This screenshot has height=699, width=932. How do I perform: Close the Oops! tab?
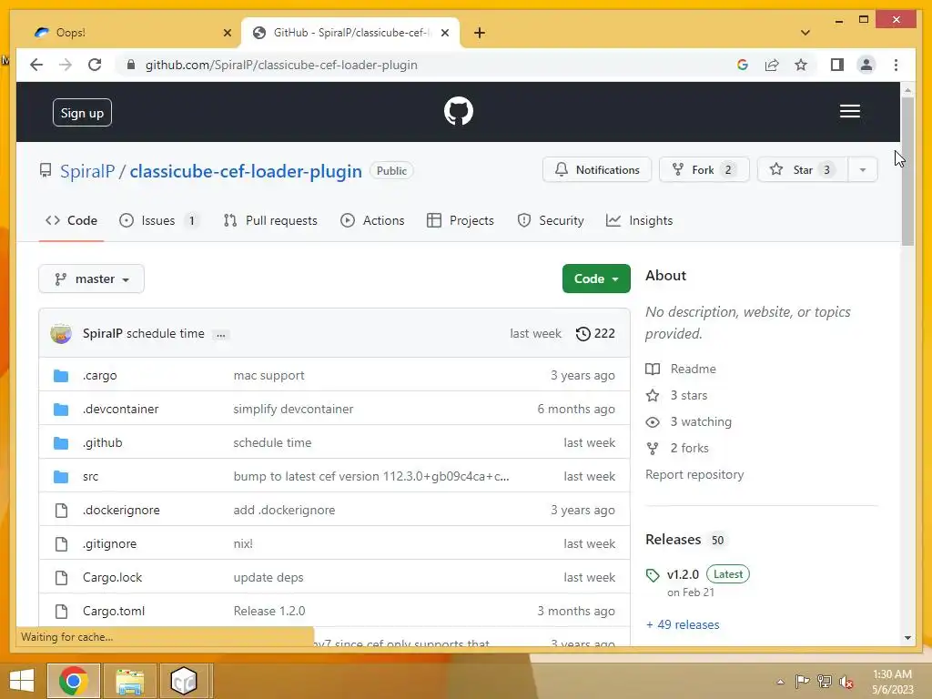227,33
